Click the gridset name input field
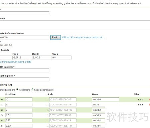 (25, 13)
